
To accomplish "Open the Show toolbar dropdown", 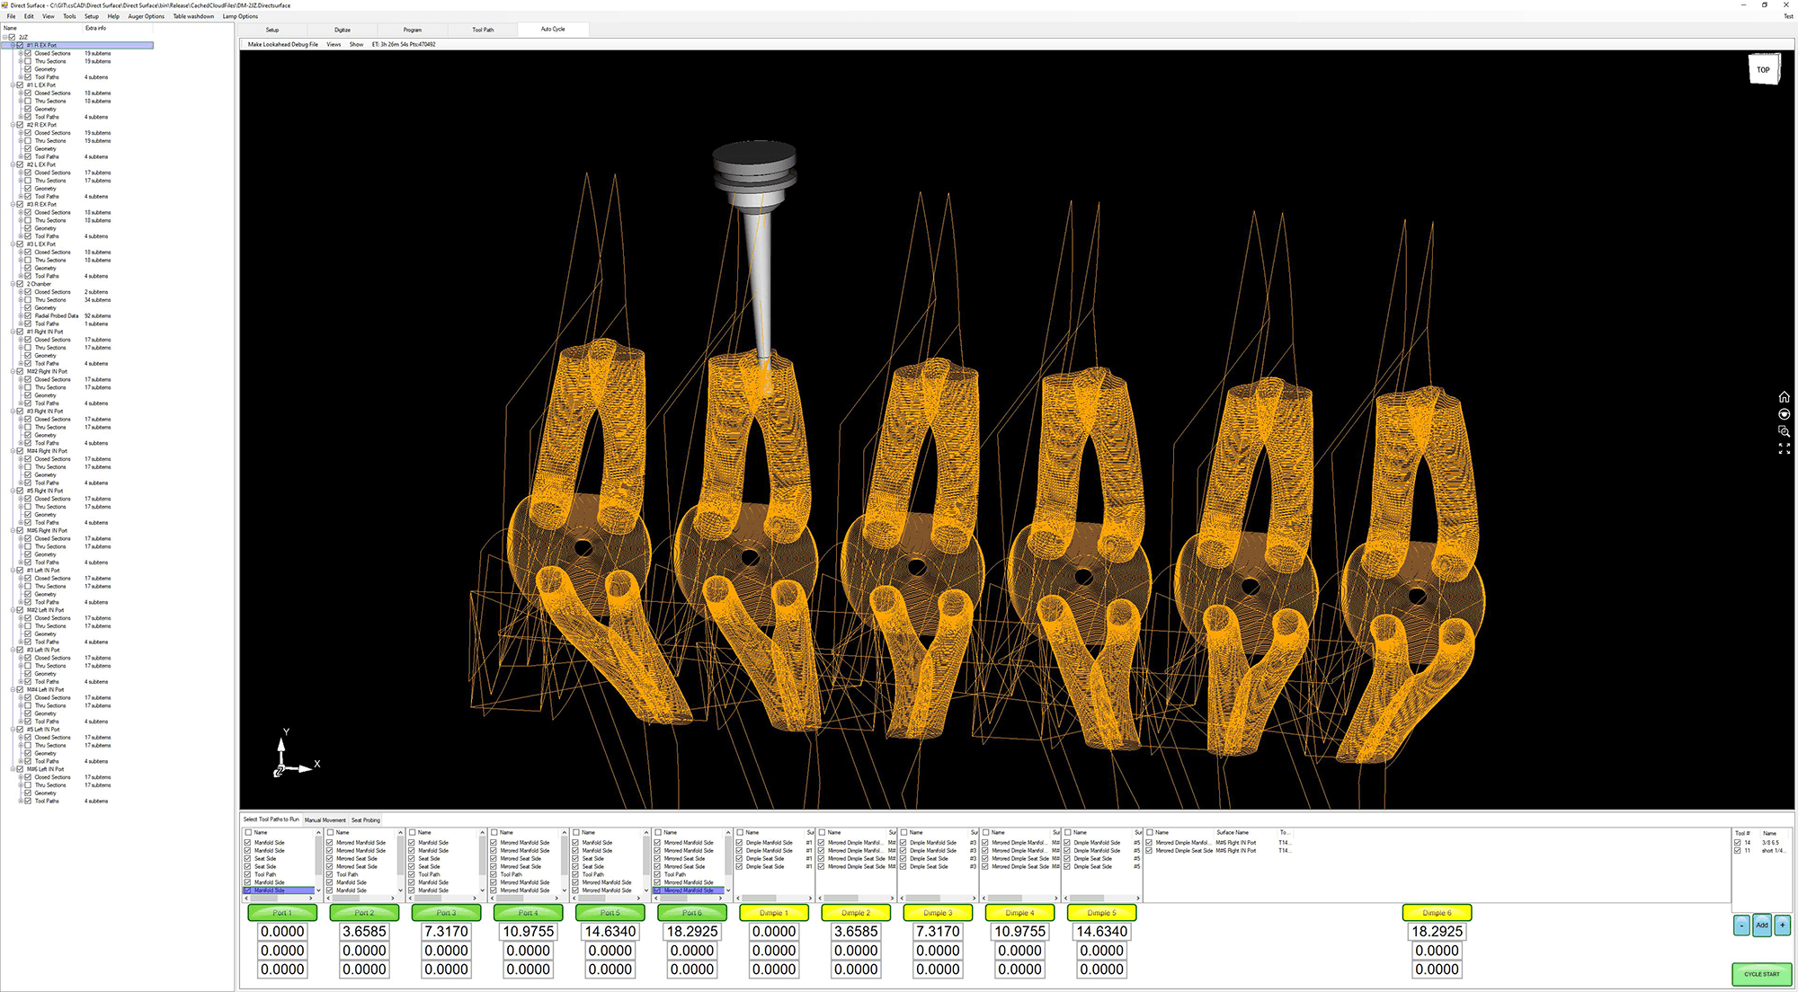I will pyautogui.click(x=356, y=44).
